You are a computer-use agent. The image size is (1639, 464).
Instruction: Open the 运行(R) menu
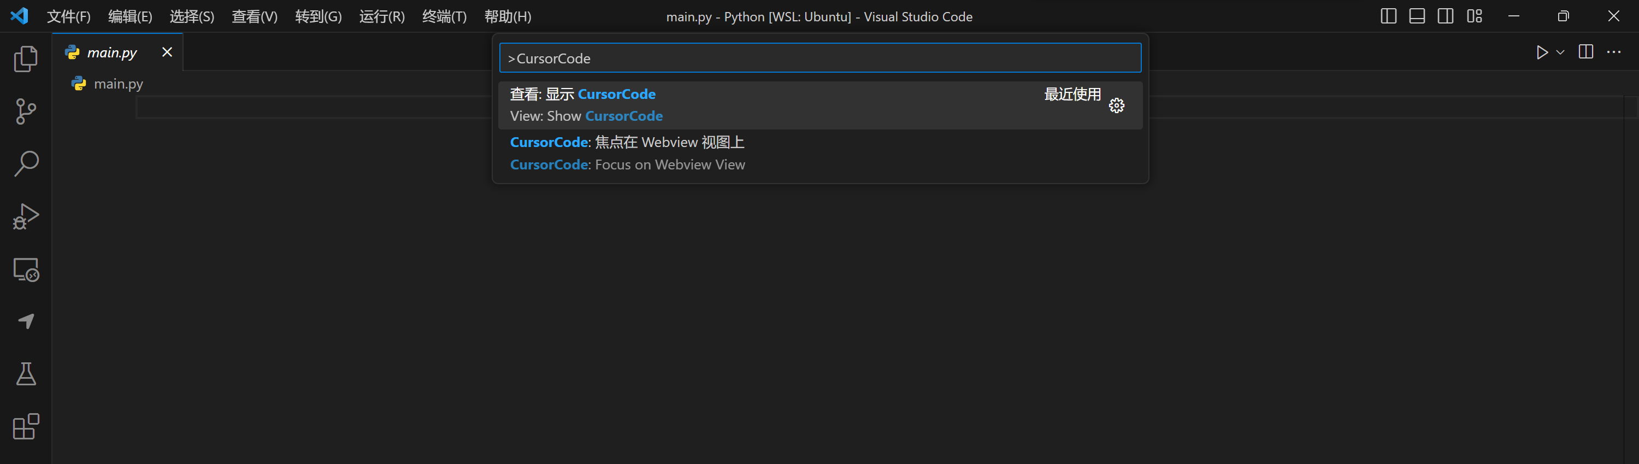(382, 16)
